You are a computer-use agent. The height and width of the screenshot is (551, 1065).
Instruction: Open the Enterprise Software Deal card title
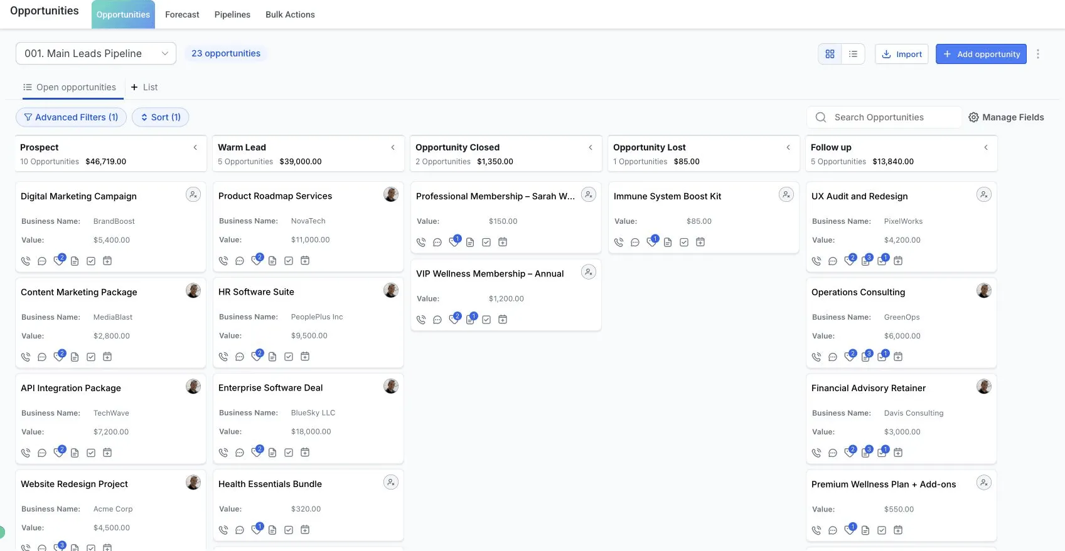pos(270,388)
